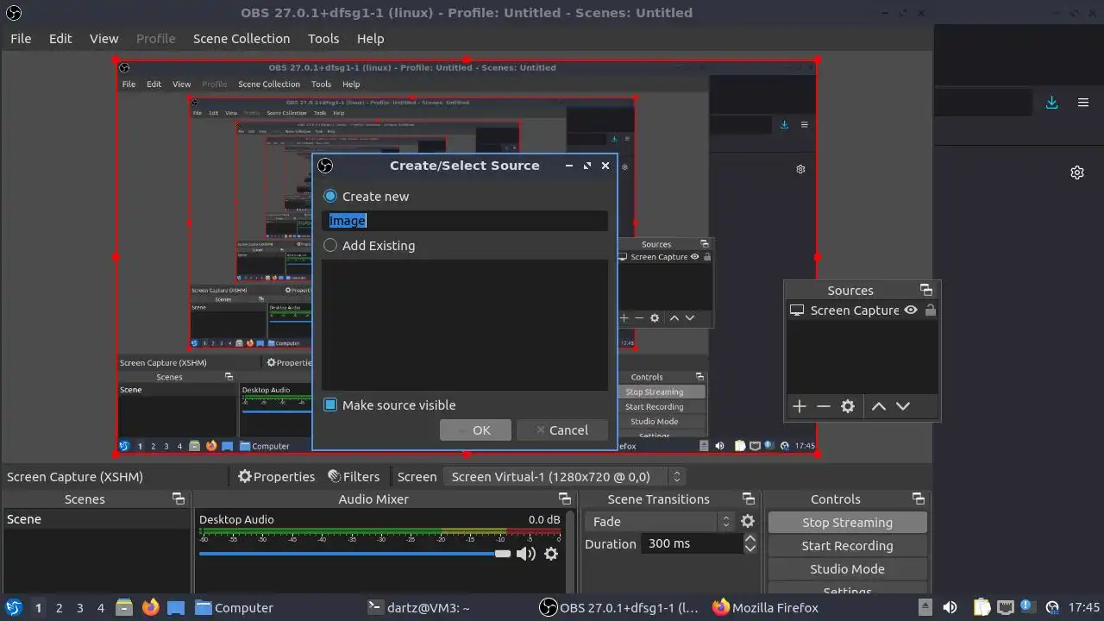Viewport: 1104px width, 621px height.
Task: Toggle Studio Mode in Controls
Action: point(847,569)
